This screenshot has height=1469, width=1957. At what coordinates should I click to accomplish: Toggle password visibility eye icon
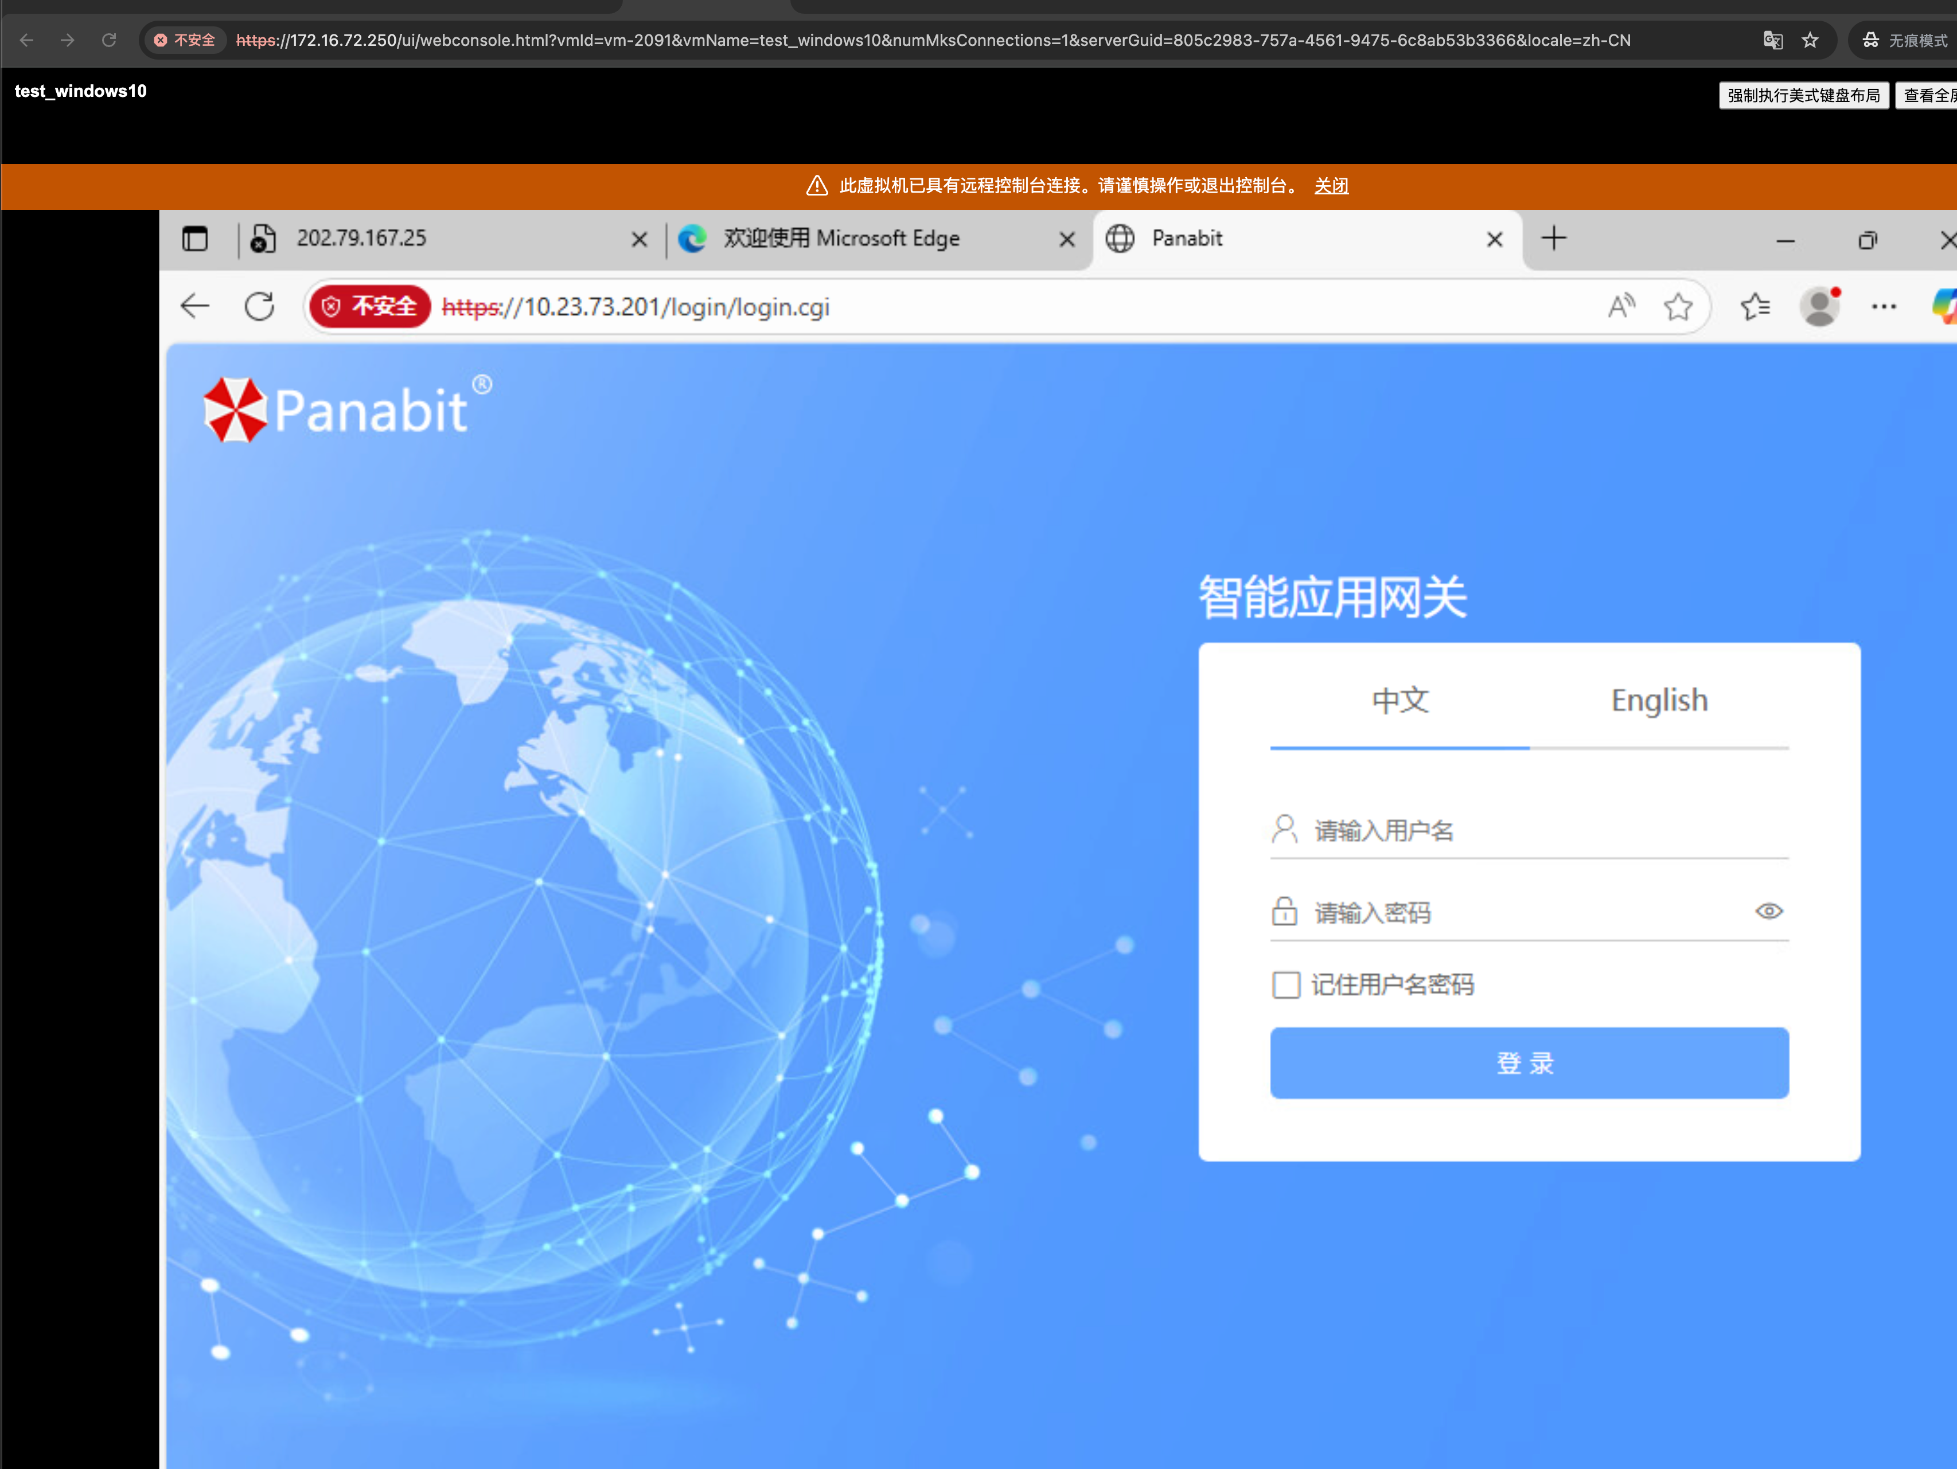point(1768,911)
